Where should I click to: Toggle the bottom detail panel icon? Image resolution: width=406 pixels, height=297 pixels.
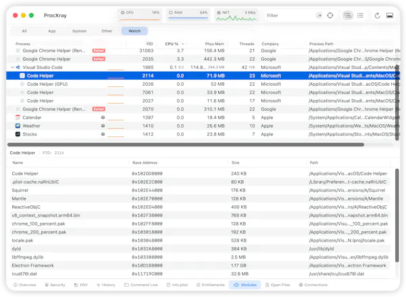pyautogui.click(x=390, y=16)
